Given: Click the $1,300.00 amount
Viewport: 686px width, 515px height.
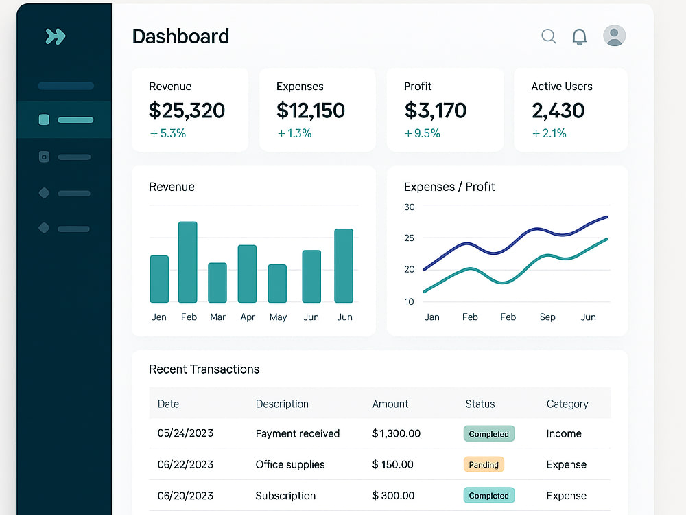Looking at the screenshot, I should click(397, 433).
